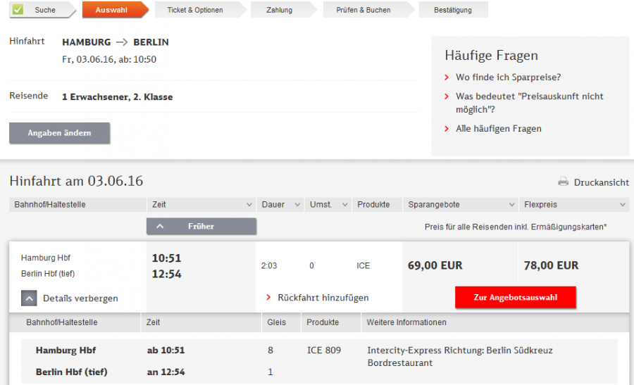
Task: Click the up chevron icon on Früher button
Action: click(160, 226)
